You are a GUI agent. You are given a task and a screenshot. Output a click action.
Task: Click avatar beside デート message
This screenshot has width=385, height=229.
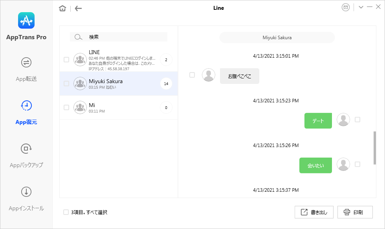[x=343, y=120]
